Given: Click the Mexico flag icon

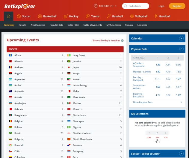Looking at the screenshot, I should [69, 103].
